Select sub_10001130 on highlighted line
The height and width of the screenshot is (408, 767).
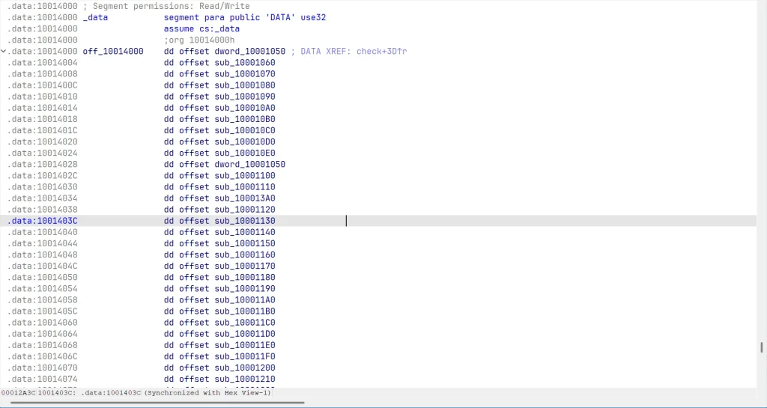coord(245,221)
